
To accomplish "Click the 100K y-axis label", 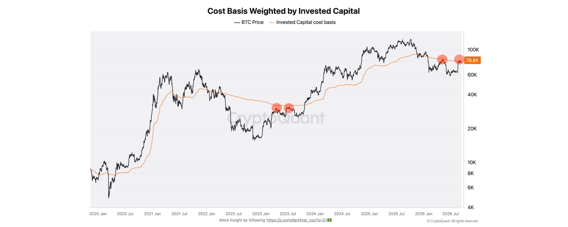I will tap(473, 50).
